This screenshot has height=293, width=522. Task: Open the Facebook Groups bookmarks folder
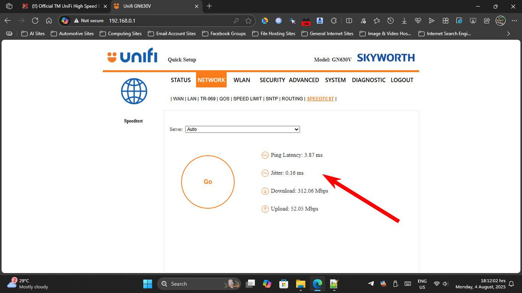224,34
